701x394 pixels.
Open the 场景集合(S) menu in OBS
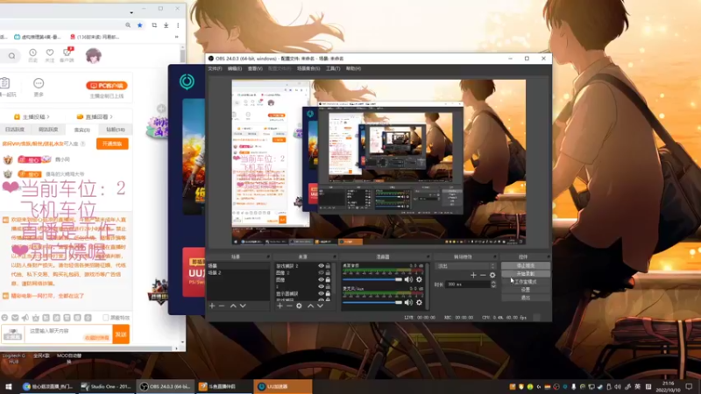click(308, 69)
